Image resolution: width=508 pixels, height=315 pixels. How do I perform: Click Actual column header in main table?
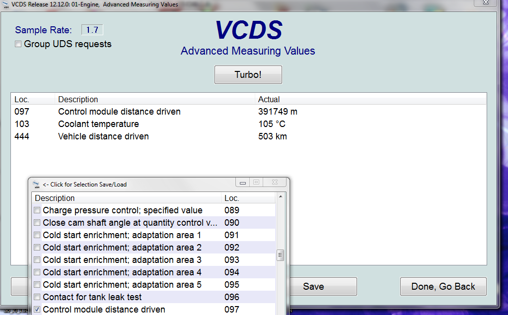coord(370,99)
